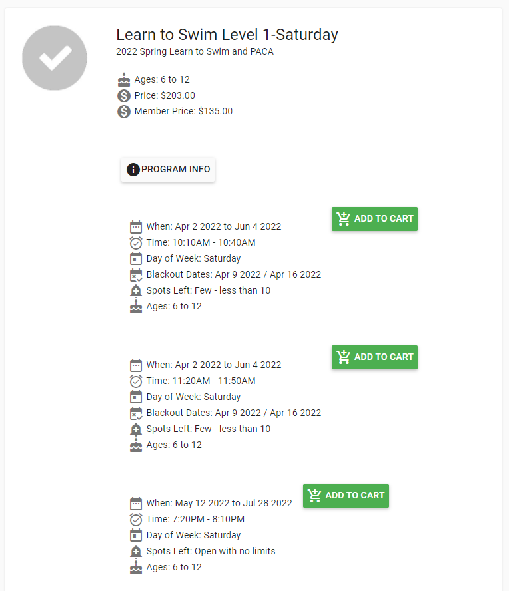The width and height of the screenshot is (509, 591).
Task: Click the spots icon beside Open with no limits
Action: point(136,551)
